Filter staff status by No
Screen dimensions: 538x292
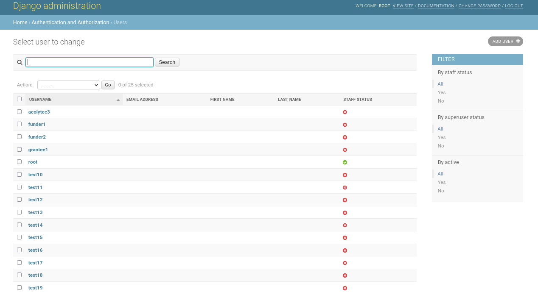(441, 101)
